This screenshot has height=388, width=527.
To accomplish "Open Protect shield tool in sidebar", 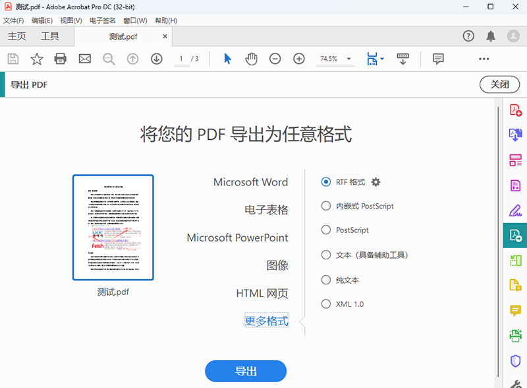I will point(516,361).
